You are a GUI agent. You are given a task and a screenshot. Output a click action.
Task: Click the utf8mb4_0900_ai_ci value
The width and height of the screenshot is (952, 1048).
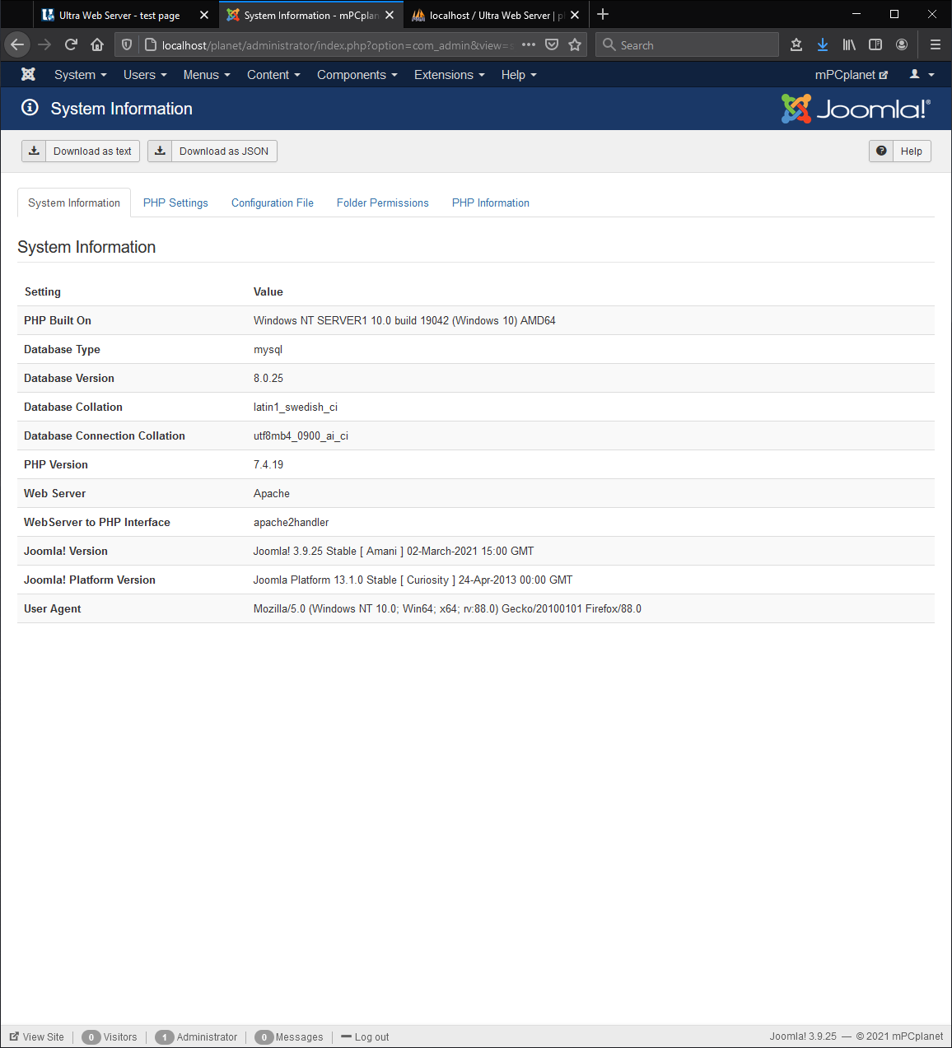click(301, 436)
